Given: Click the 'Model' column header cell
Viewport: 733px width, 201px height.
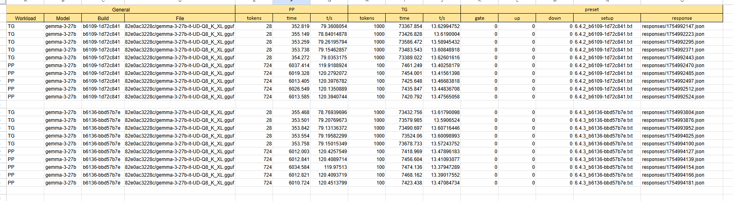Looking at the screenshot, I should click(63, 18).
